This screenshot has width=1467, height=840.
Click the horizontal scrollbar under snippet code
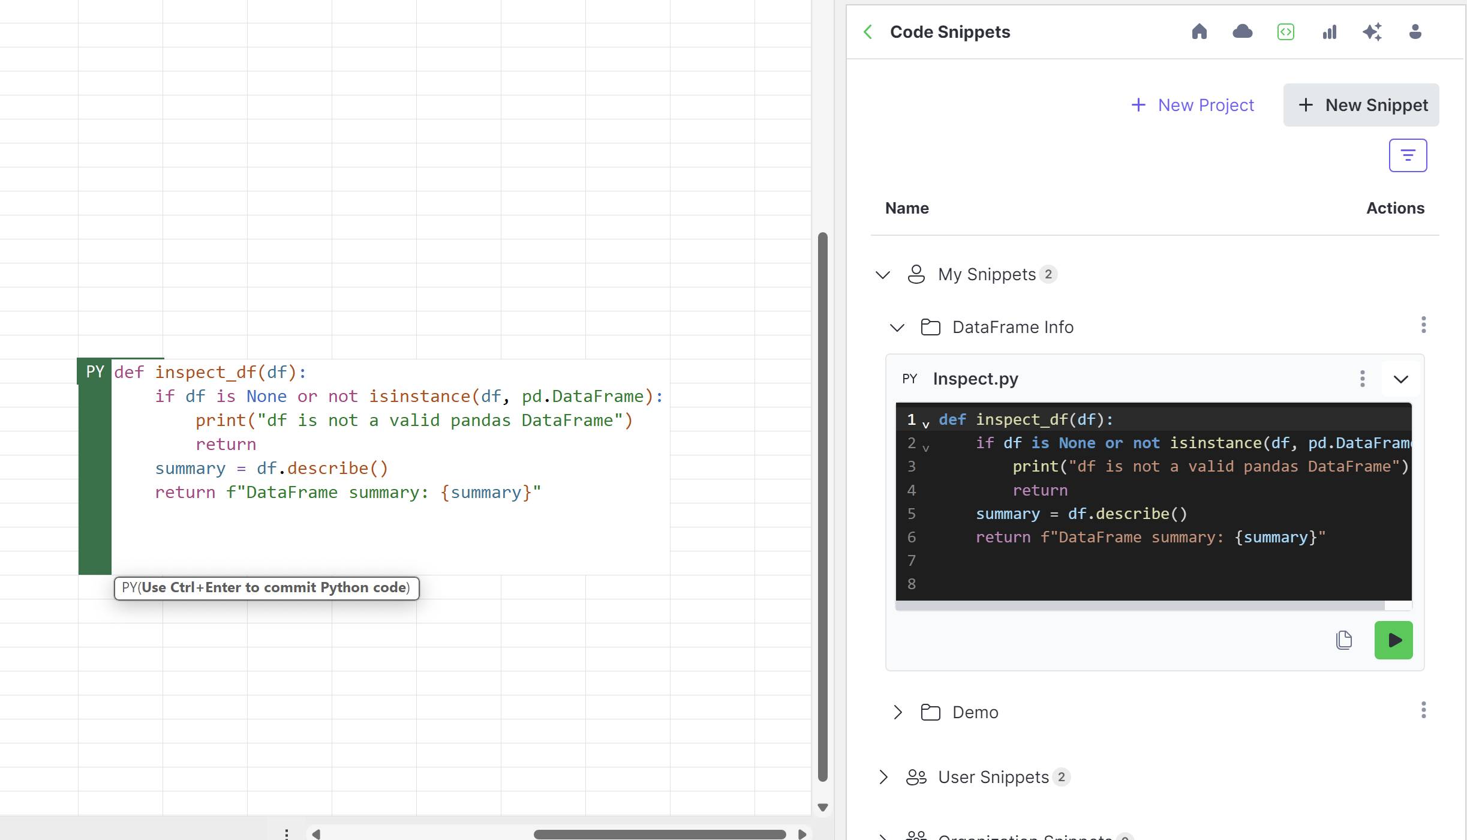pos(1140,605)
